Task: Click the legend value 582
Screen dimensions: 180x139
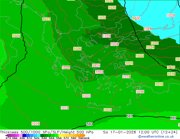Action: click(x=74, y=138)
